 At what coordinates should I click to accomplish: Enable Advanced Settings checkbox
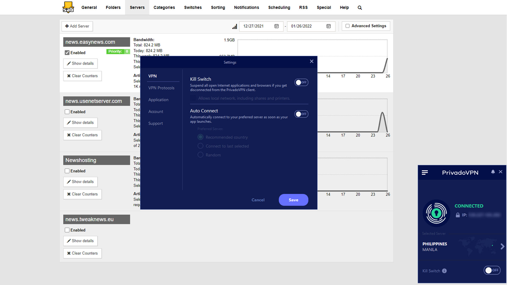click(x=348, y=26)
